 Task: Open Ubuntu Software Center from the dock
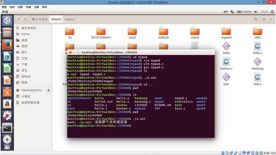click(7, 92)
